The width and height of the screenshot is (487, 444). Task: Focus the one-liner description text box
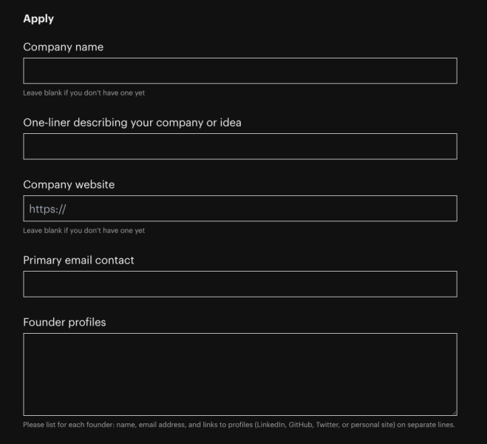point(240,147)
